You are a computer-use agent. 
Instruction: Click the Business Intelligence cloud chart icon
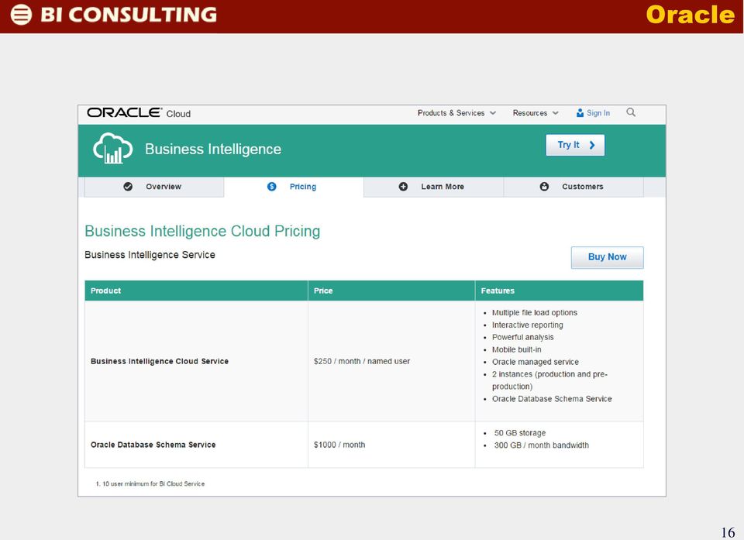point(113,148)
